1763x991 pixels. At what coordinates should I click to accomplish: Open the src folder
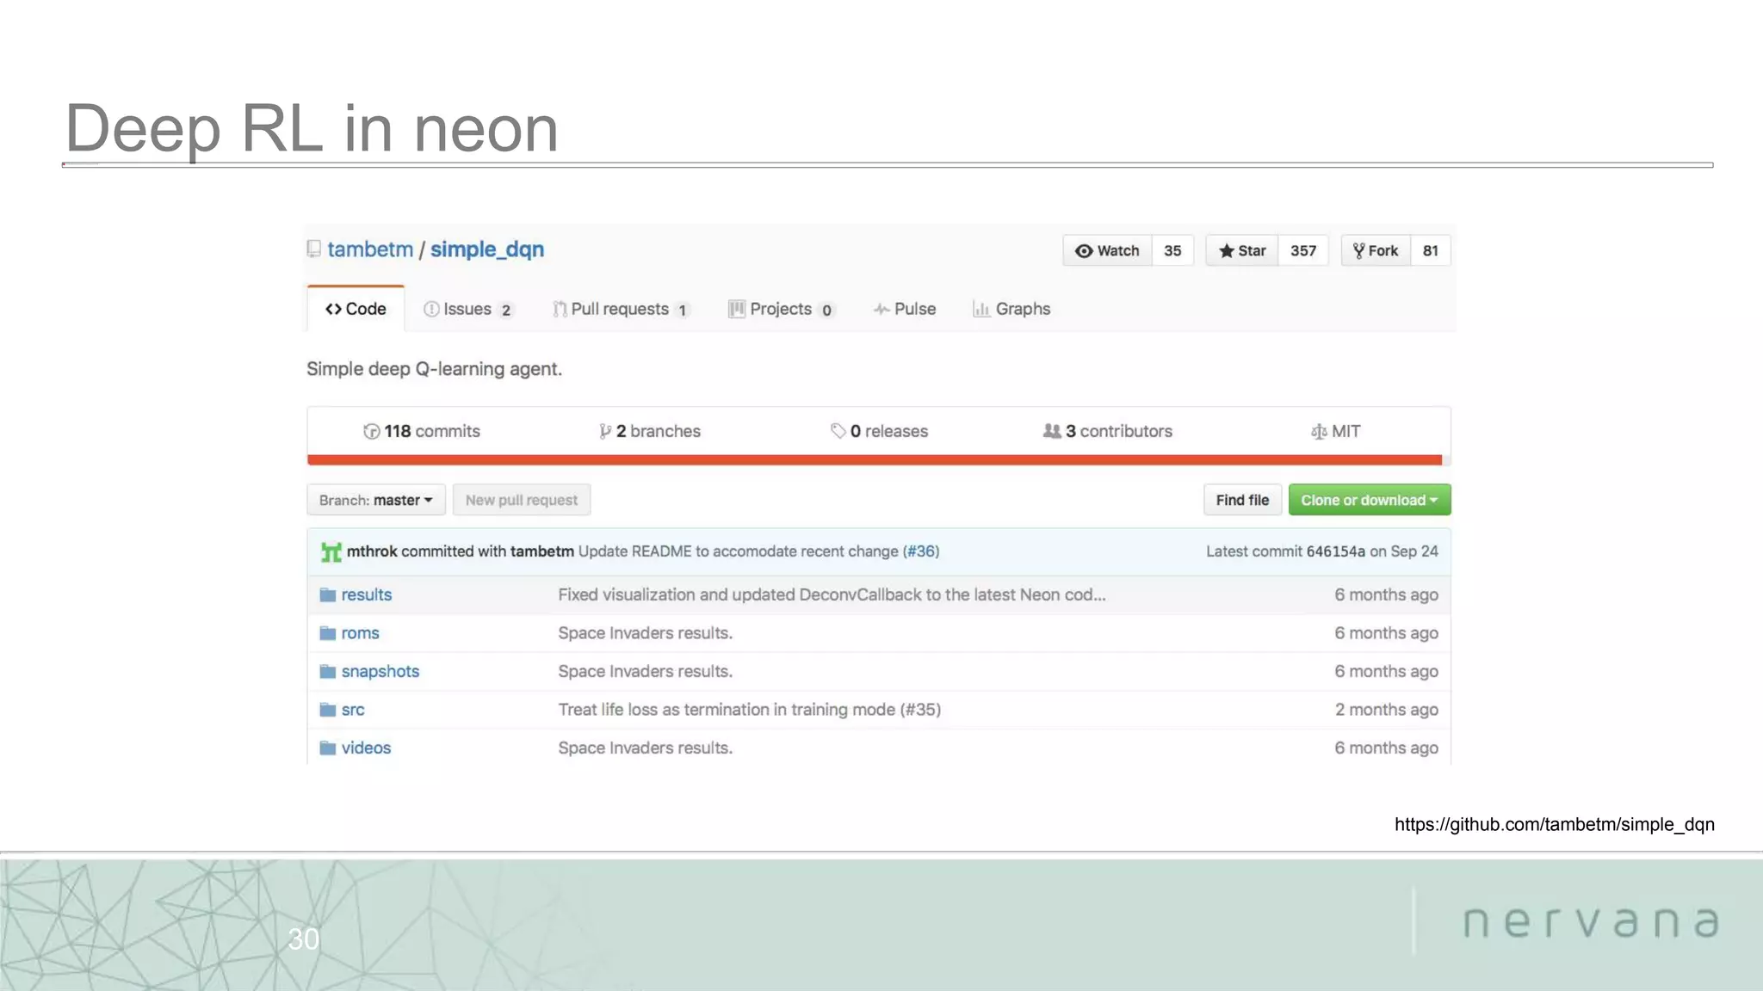(x=353, y=710)
